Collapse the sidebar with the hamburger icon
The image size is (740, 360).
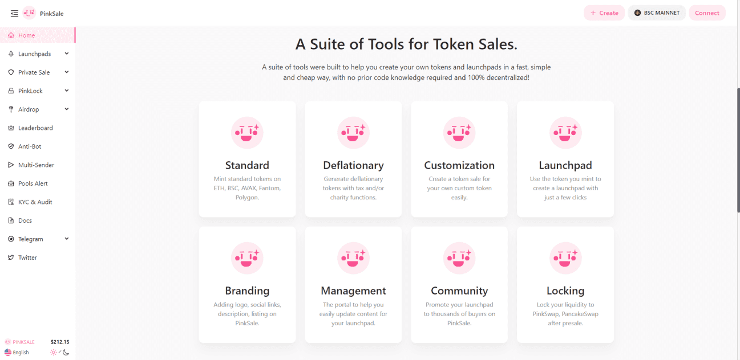(x=14, y=13)
